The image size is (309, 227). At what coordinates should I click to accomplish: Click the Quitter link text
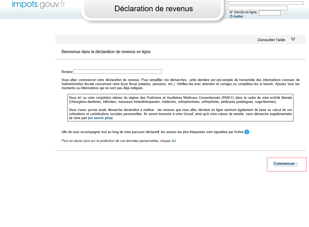click(x=238, y=17)
